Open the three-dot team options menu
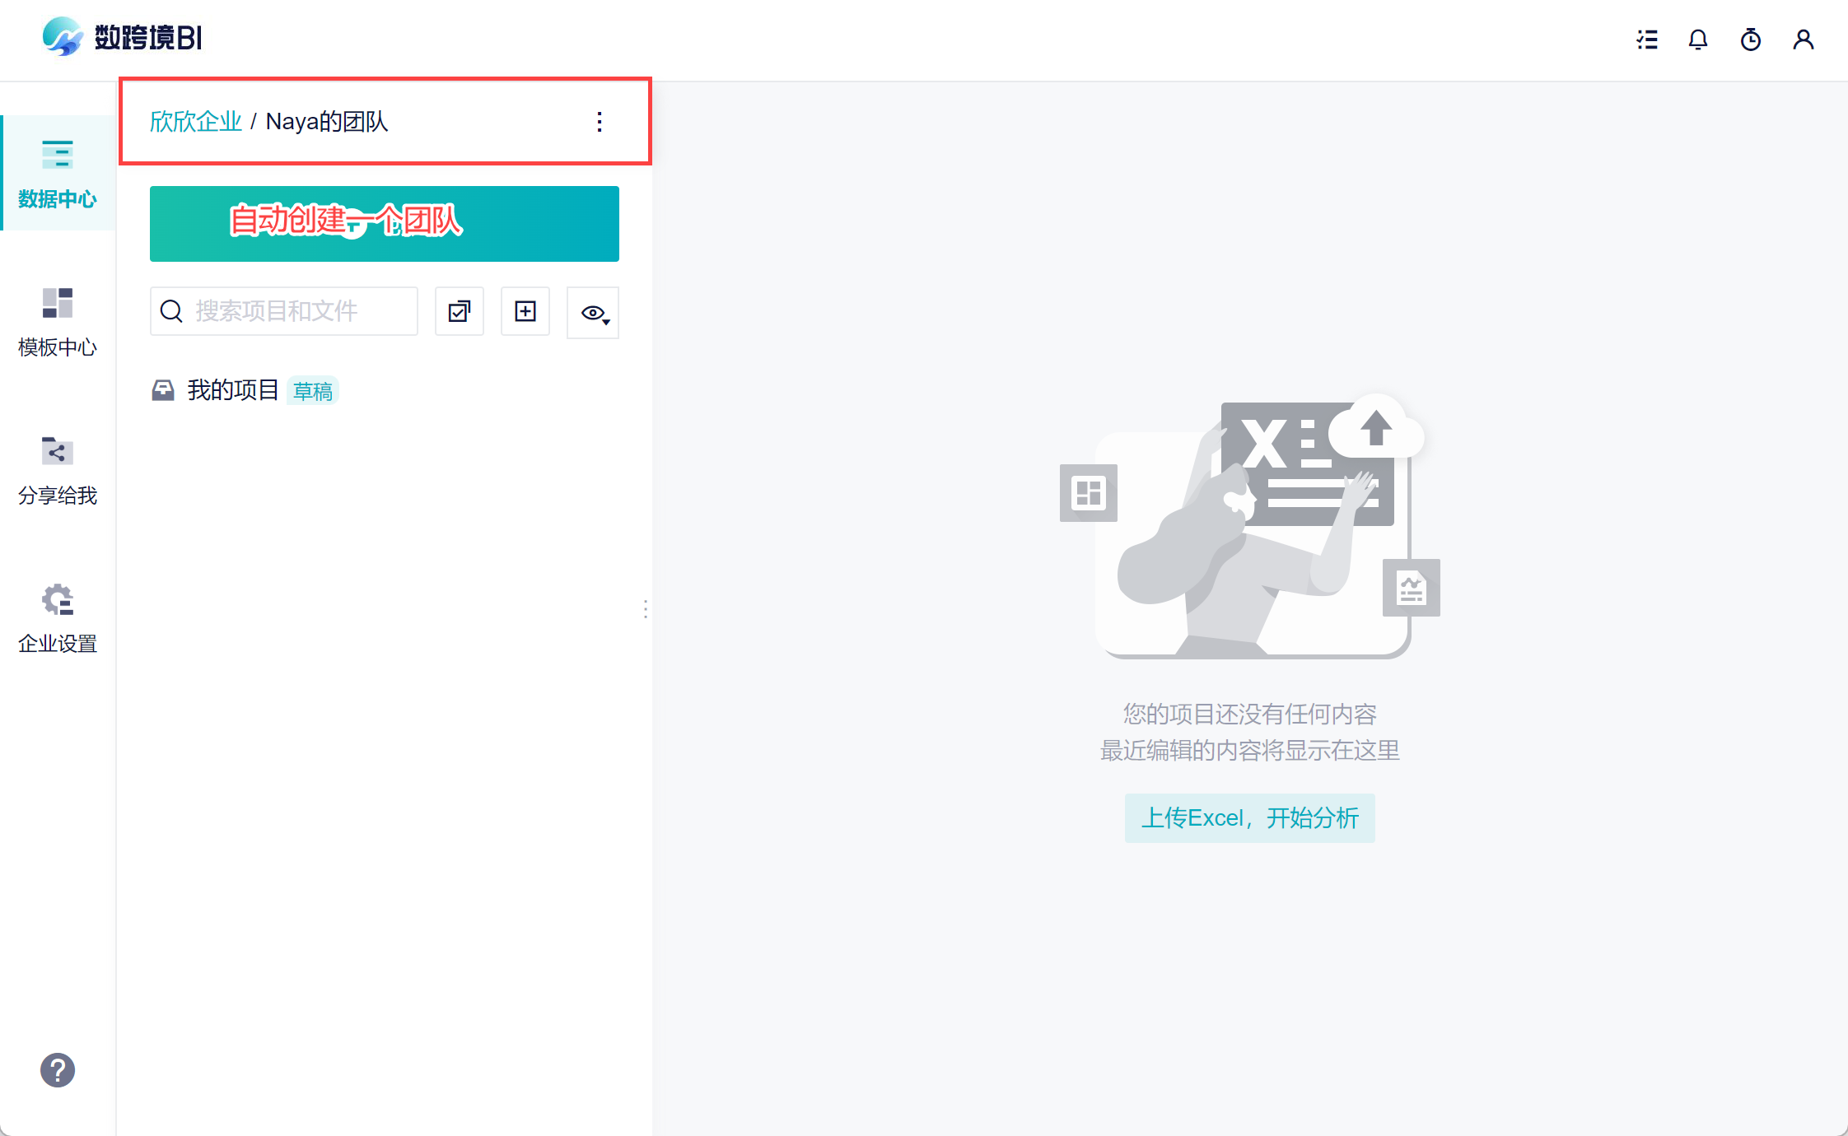This screenshot has height=1136, width=1848. click(x=600, y=122)
